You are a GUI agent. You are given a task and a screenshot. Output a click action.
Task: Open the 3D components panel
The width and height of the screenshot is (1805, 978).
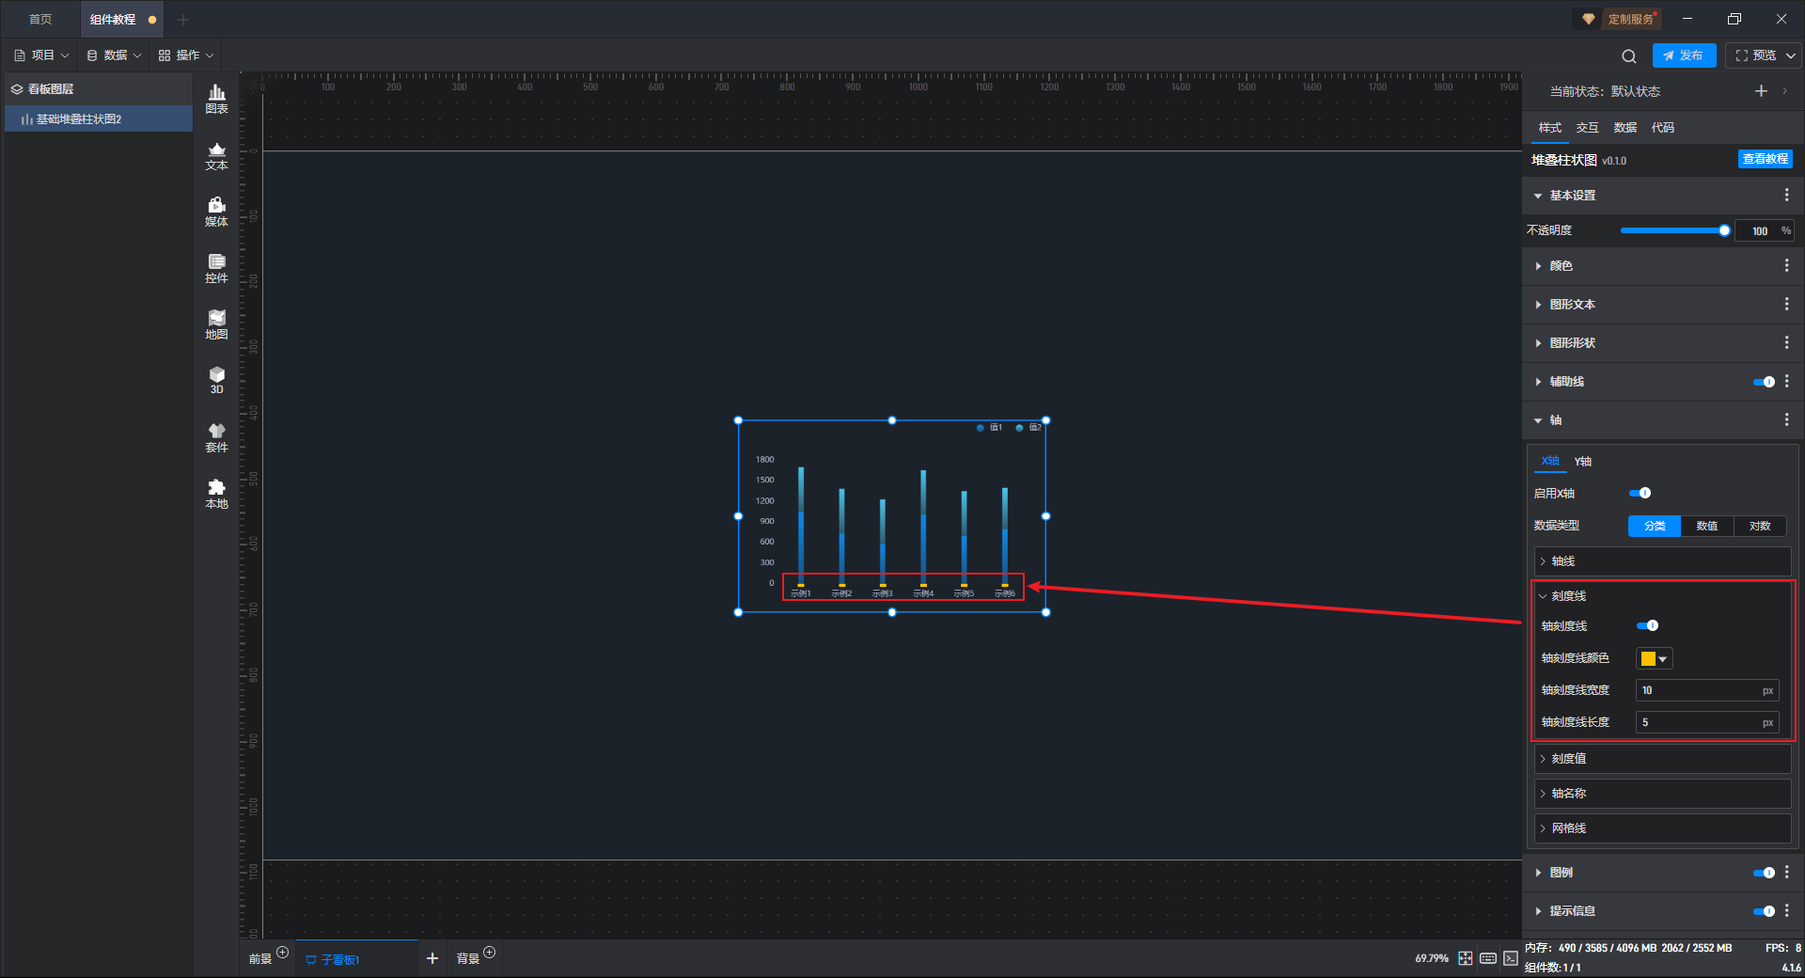pyautogui.click(x=216, y=380)
